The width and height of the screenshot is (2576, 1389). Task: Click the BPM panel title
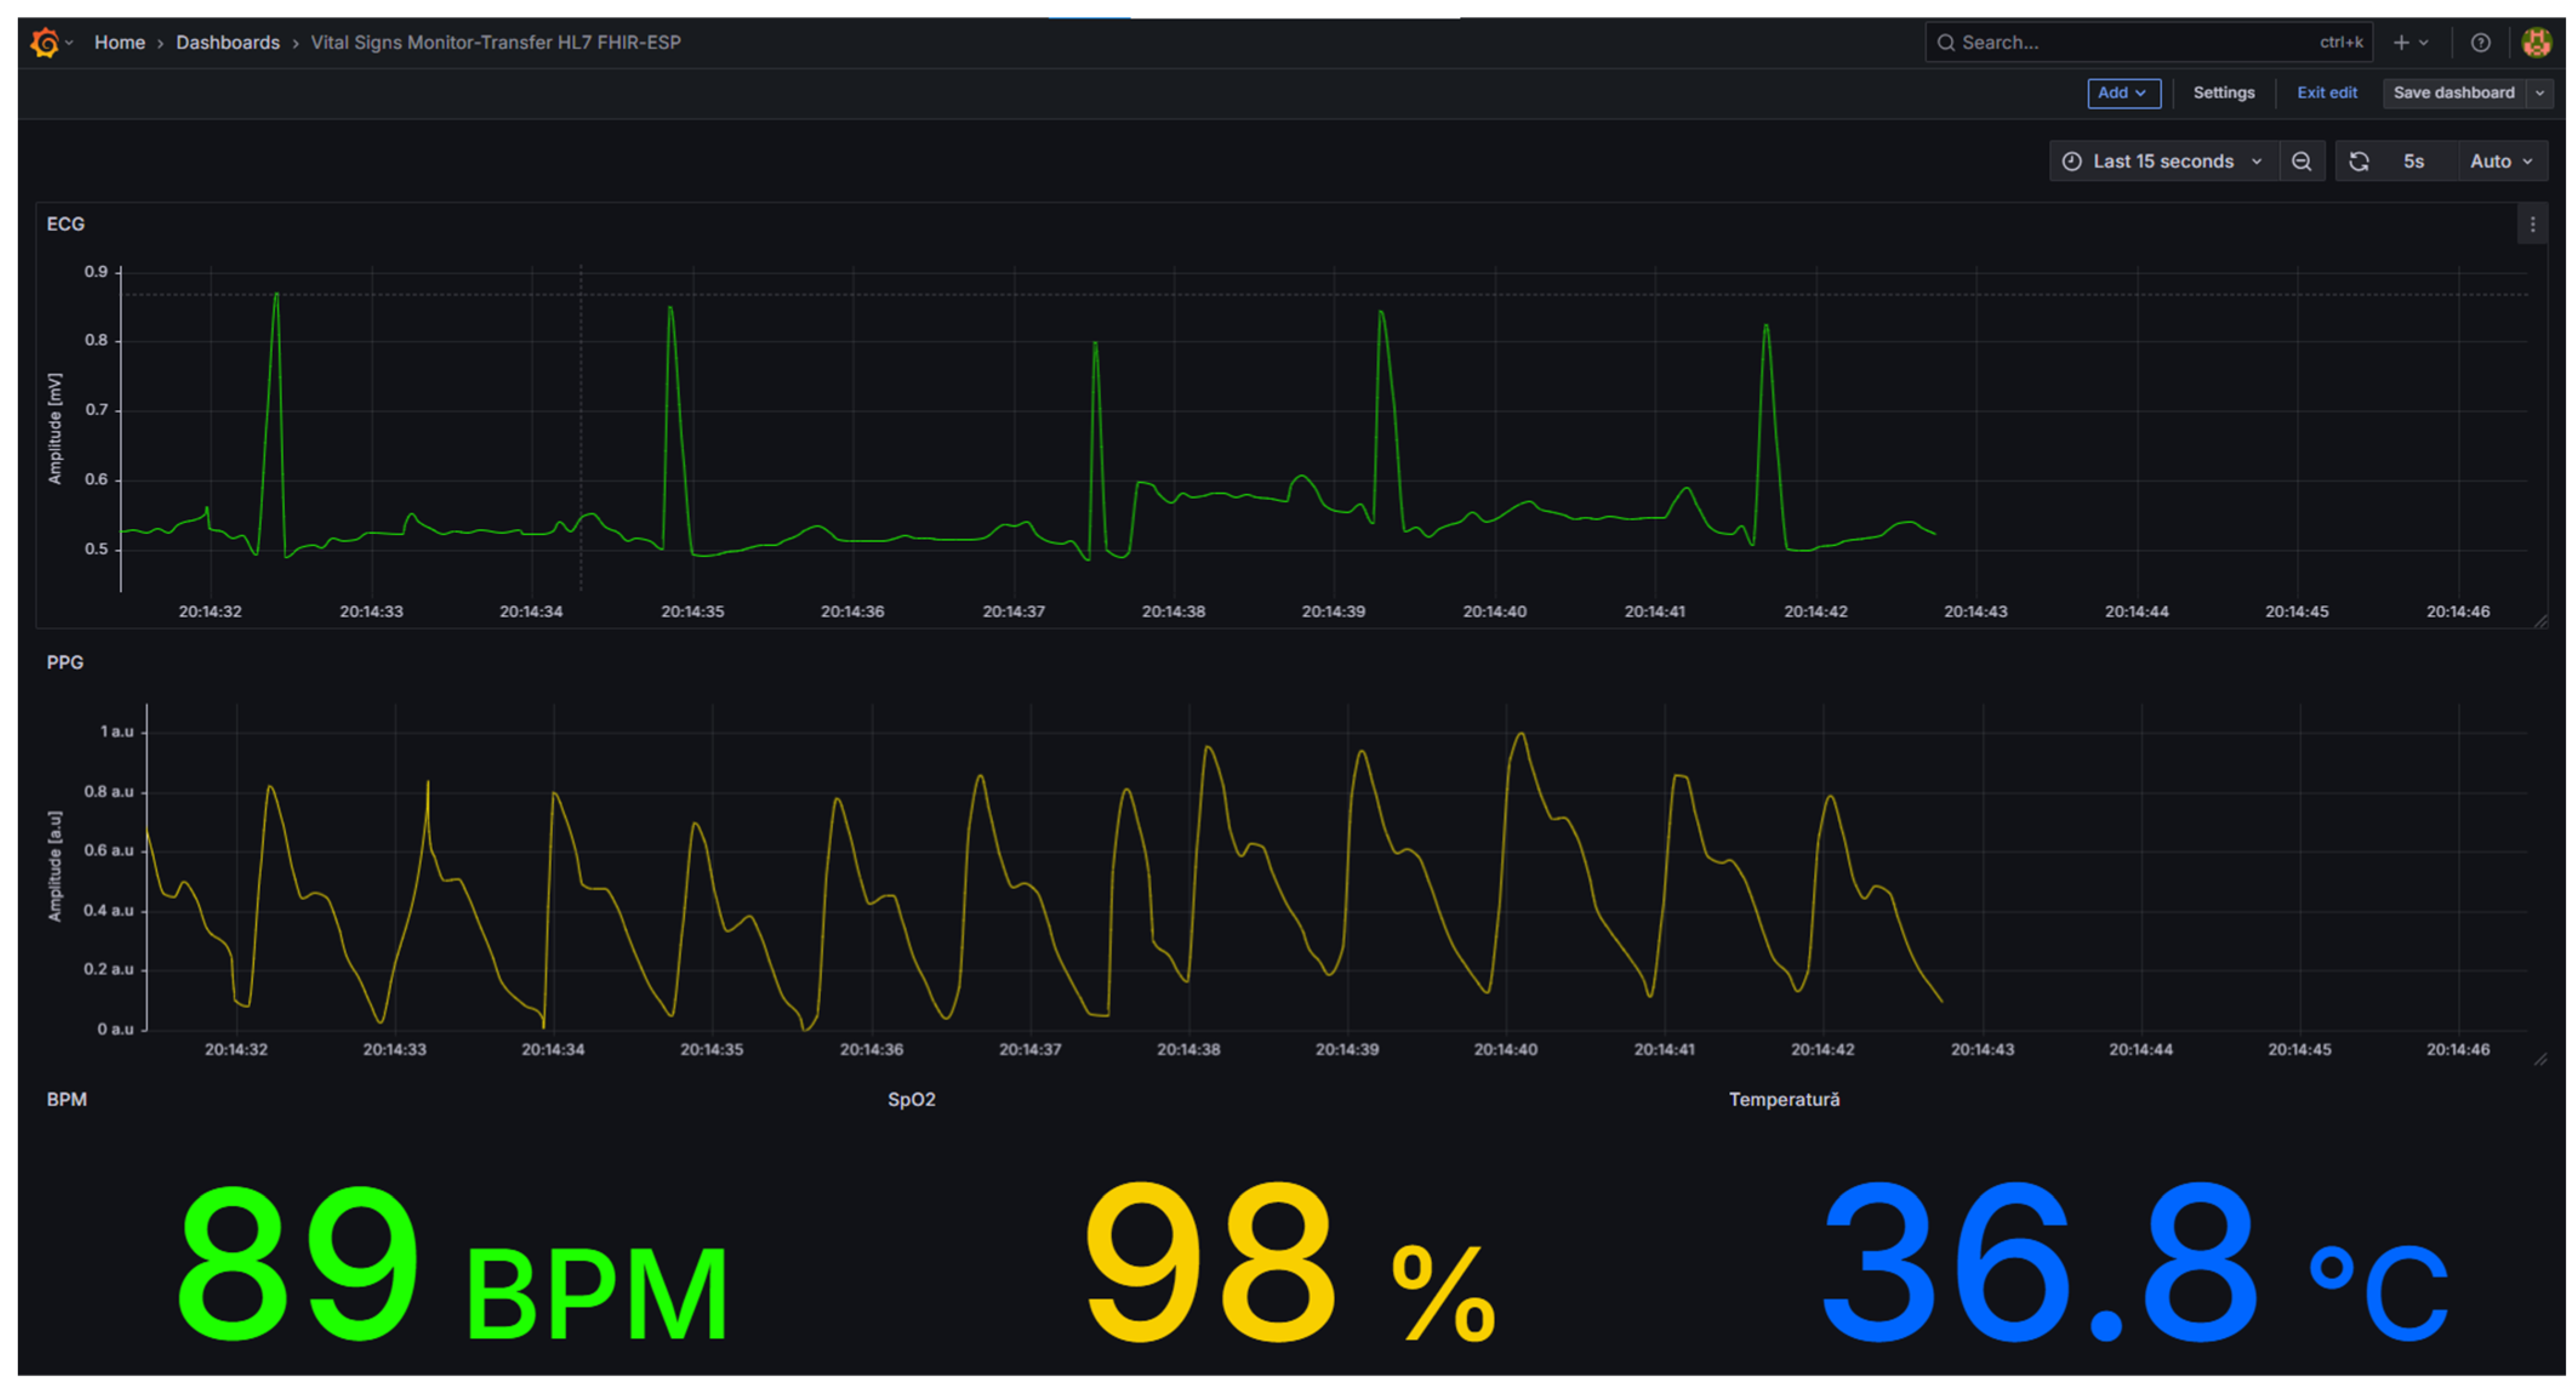click(x=66, y=1099)
